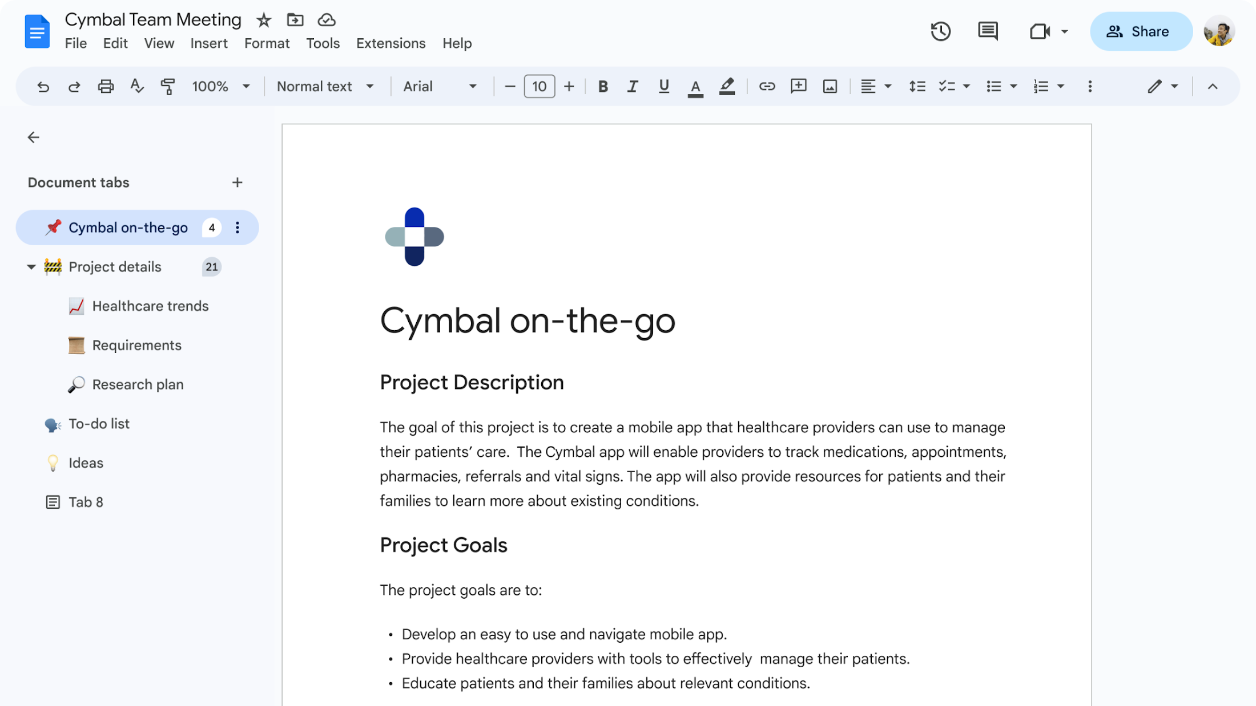This screenshot has height=706, width=1256.
Task: Click the Italic formatting icon
Action: [631, 86]
